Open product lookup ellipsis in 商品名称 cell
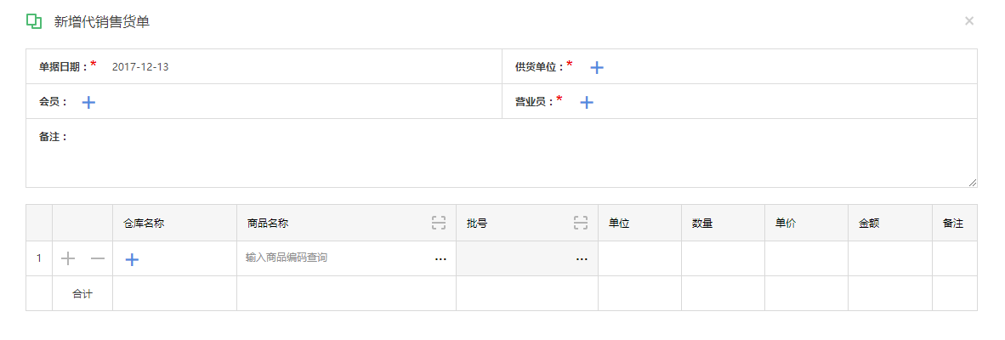1005x340 pixels. (x=441, y=259)
